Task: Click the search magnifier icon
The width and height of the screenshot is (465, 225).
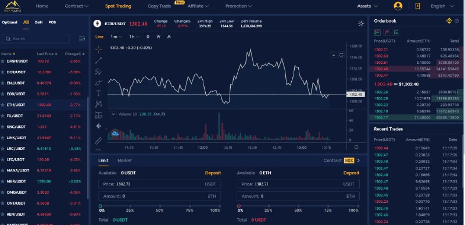Action: 8,39
